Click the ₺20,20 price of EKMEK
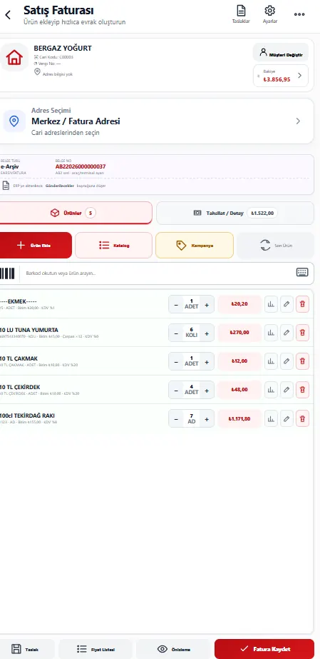 point(239,304)
